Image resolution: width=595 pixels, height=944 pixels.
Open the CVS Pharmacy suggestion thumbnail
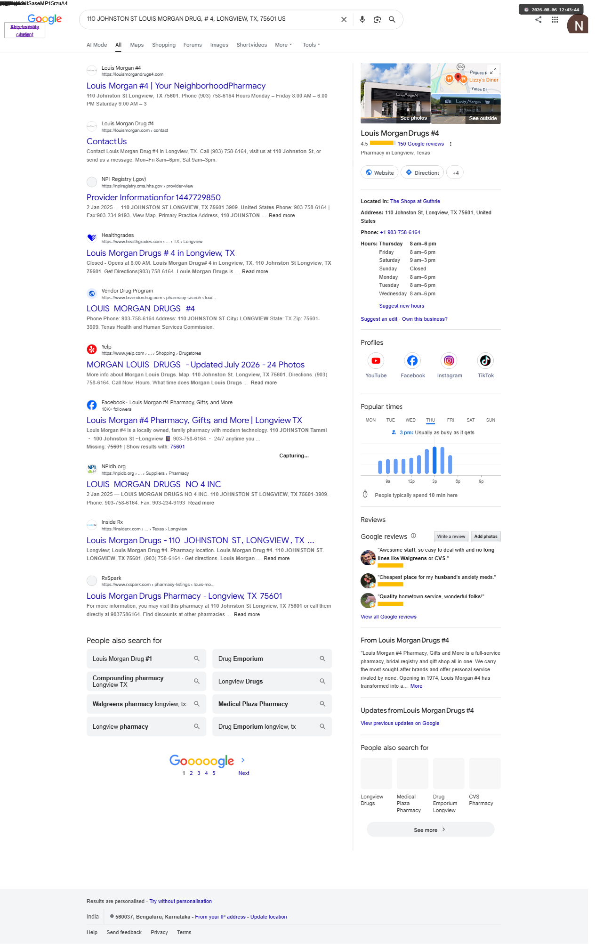tap(485, 773)
